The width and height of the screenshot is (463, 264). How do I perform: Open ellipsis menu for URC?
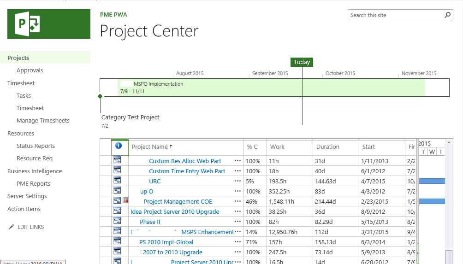tap(237, 181)
